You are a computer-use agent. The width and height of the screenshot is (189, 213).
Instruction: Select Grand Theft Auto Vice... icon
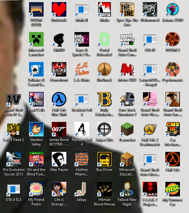150,99
